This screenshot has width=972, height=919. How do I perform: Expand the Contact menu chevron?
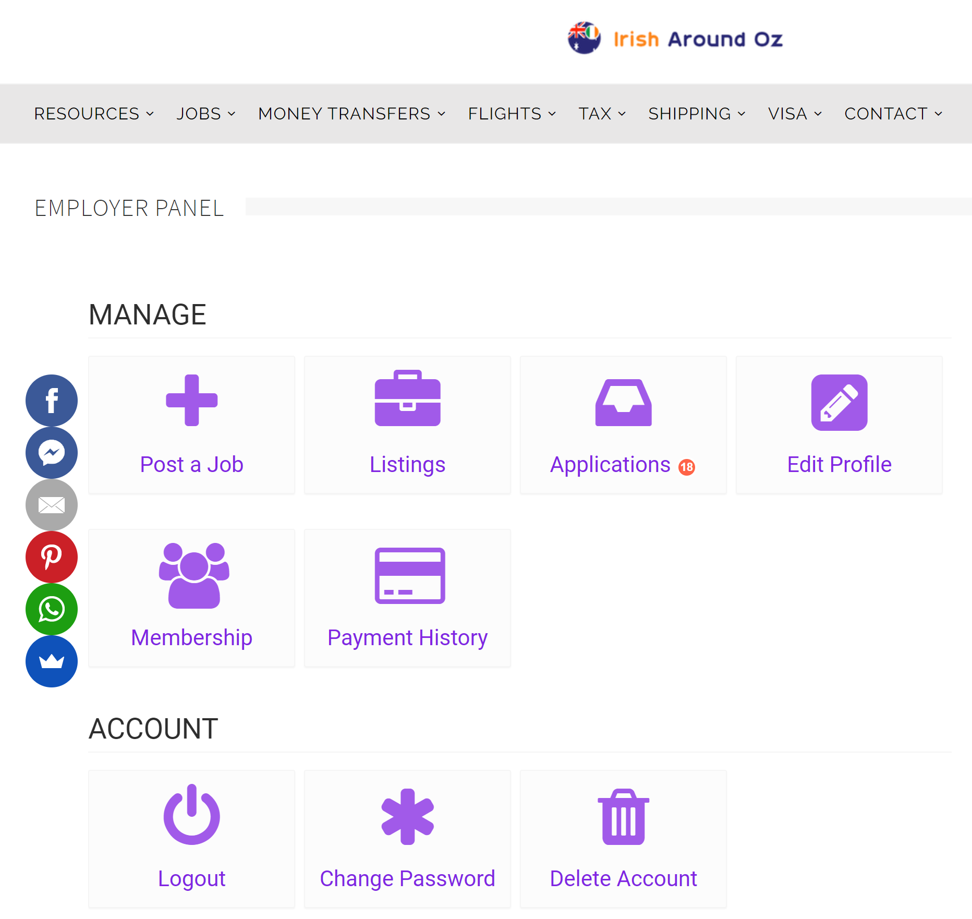[x=939, y=114]
